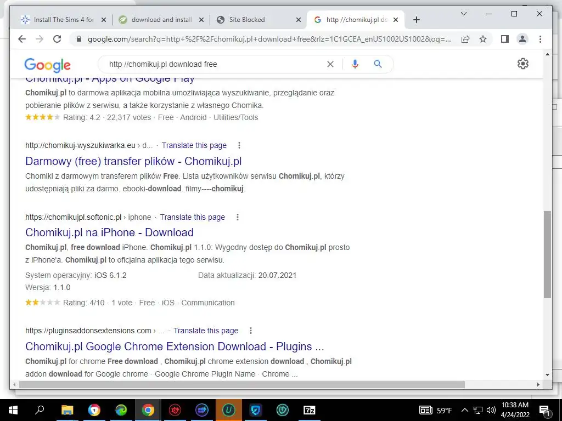Open Chomikuj.pl na iPhone - Download result
The height and width of the screenshot is (421, 562).
[x=109, y=232]
